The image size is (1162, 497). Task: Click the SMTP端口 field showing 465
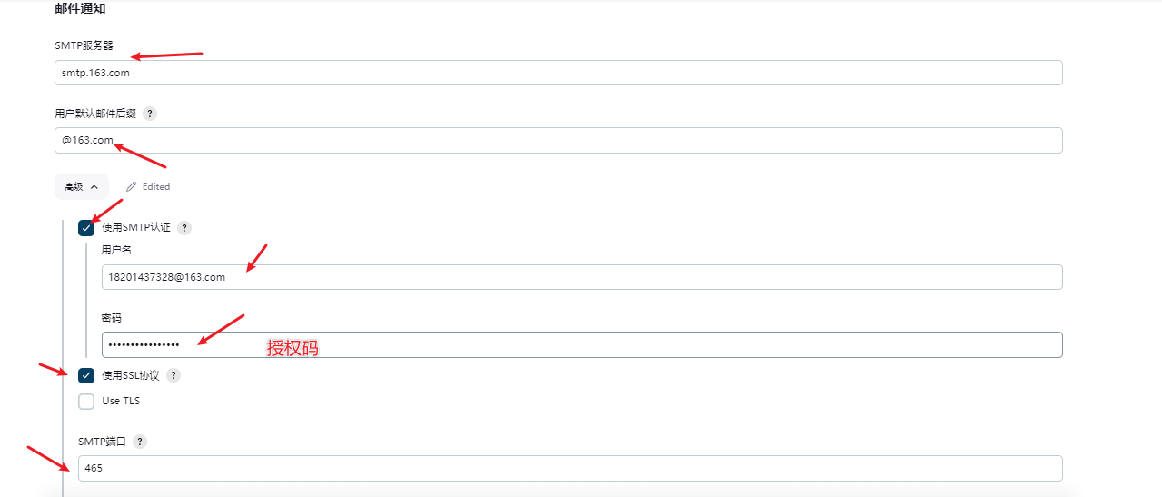pos(571,468)
